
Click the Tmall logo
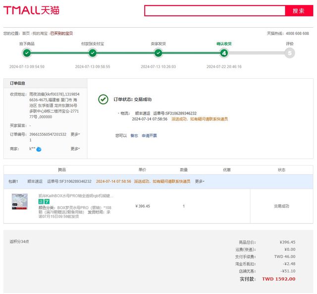click(31, 10)
